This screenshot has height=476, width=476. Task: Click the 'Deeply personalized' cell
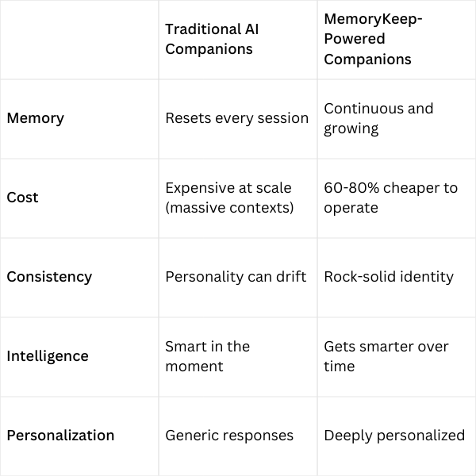pyautogui.click(x=394, y=436)
